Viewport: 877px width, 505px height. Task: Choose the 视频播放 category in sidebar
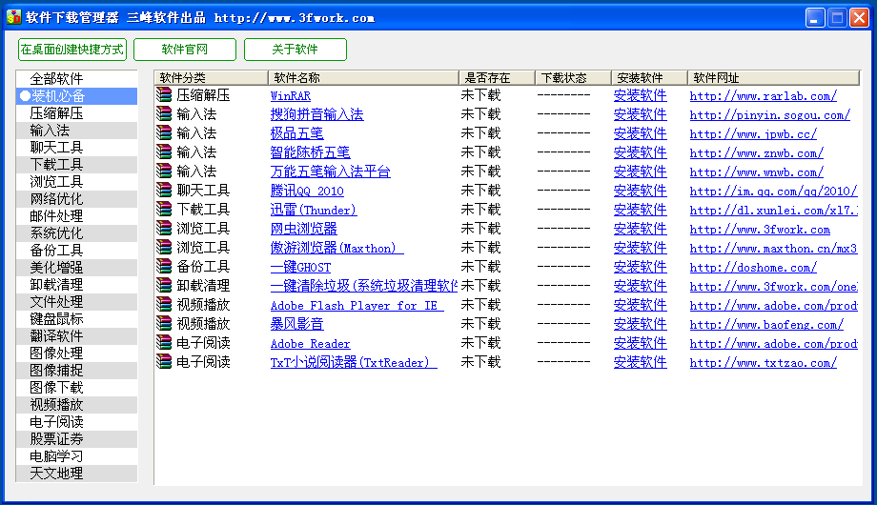[56, 405]
